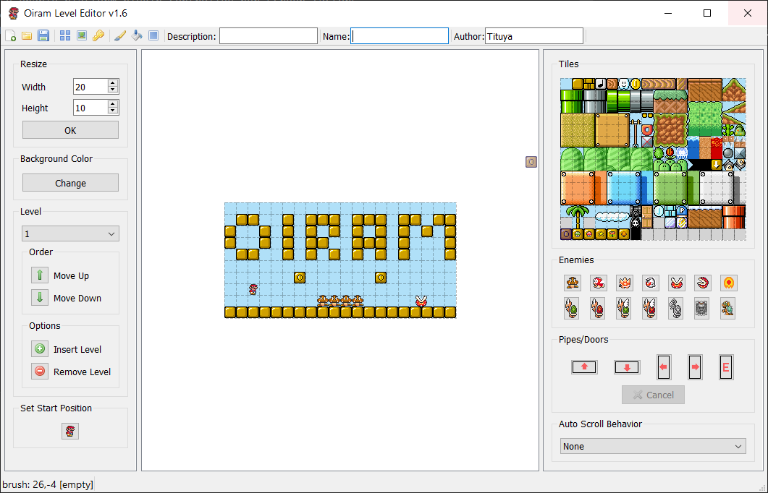Click the Move Up arrow icon
Image resolution: width=768 pixels, height=493 pixels.
pos(40,275)
